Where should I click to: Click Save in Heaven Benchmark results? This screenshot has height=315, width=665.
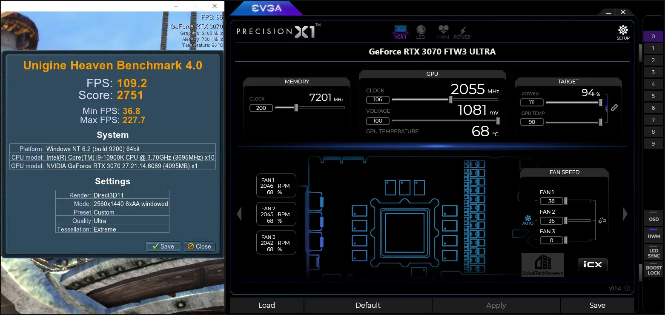[163, 246]
